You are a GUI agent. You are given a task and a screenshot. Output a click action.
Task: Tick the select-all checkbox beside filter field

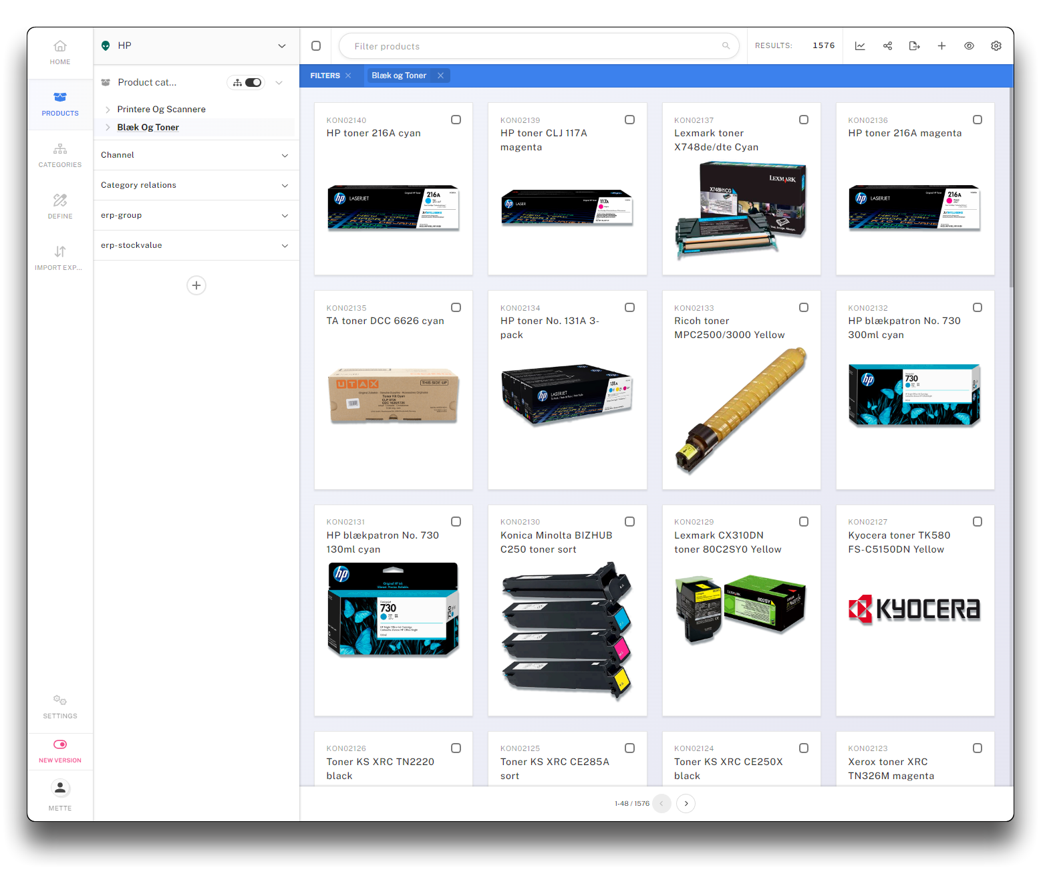click(x=316, y=46)
